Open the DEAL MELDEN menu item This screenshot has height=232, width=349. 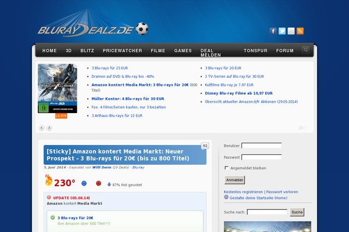(211, 53)
